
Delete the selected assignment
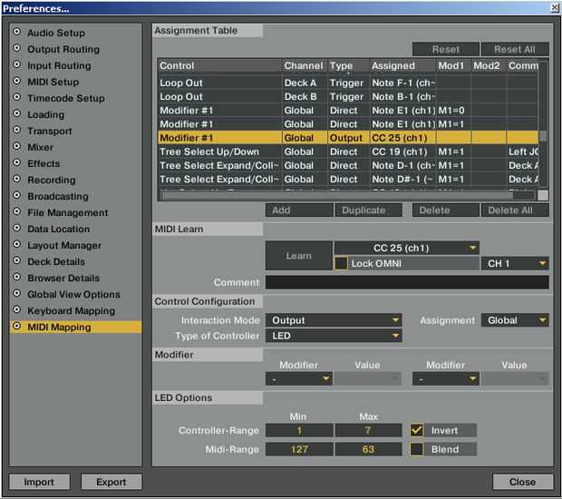[445, 210]
